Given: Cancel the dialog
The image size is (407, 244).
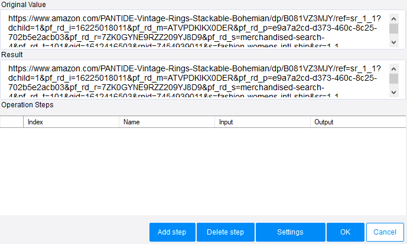Looking at the screenshot, I should 385,232.
